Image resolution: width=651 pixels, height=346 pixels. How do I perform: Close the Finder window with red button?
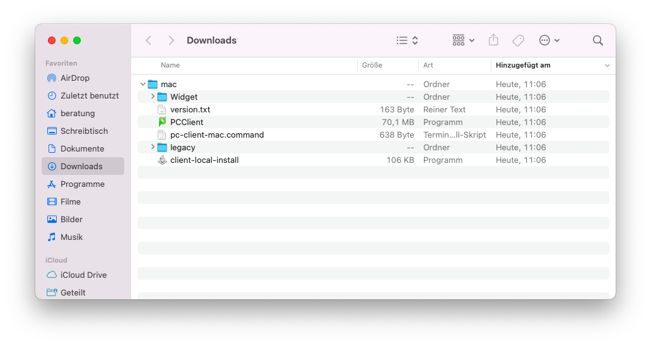pyautogui.click(x=52, y=40)
